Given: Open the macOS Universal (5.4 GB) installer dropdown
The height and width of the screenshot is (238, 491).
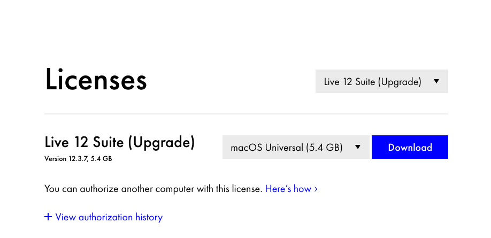Looking at the screenshot, I should [296, 147].
